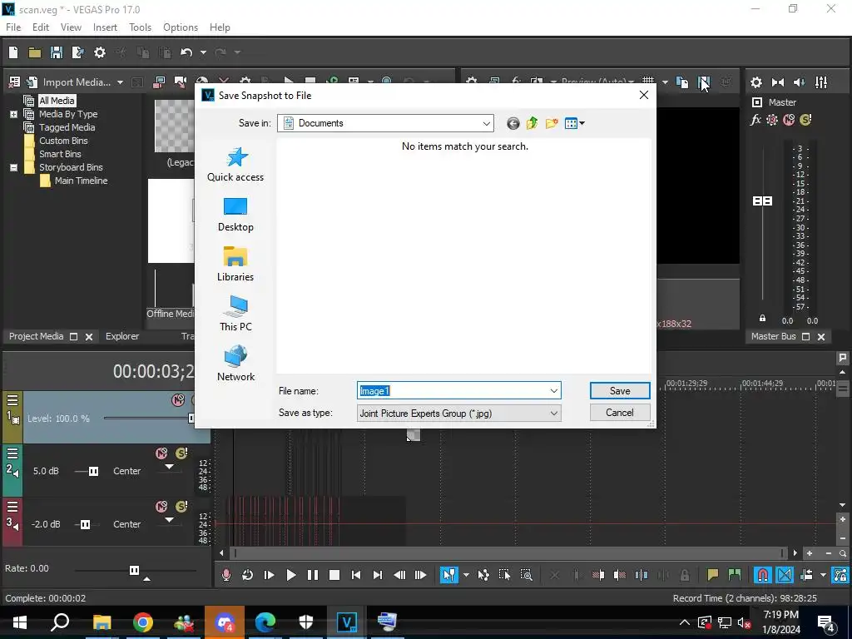Select the Envelope Edit tool icon

[x=483, y=575]
